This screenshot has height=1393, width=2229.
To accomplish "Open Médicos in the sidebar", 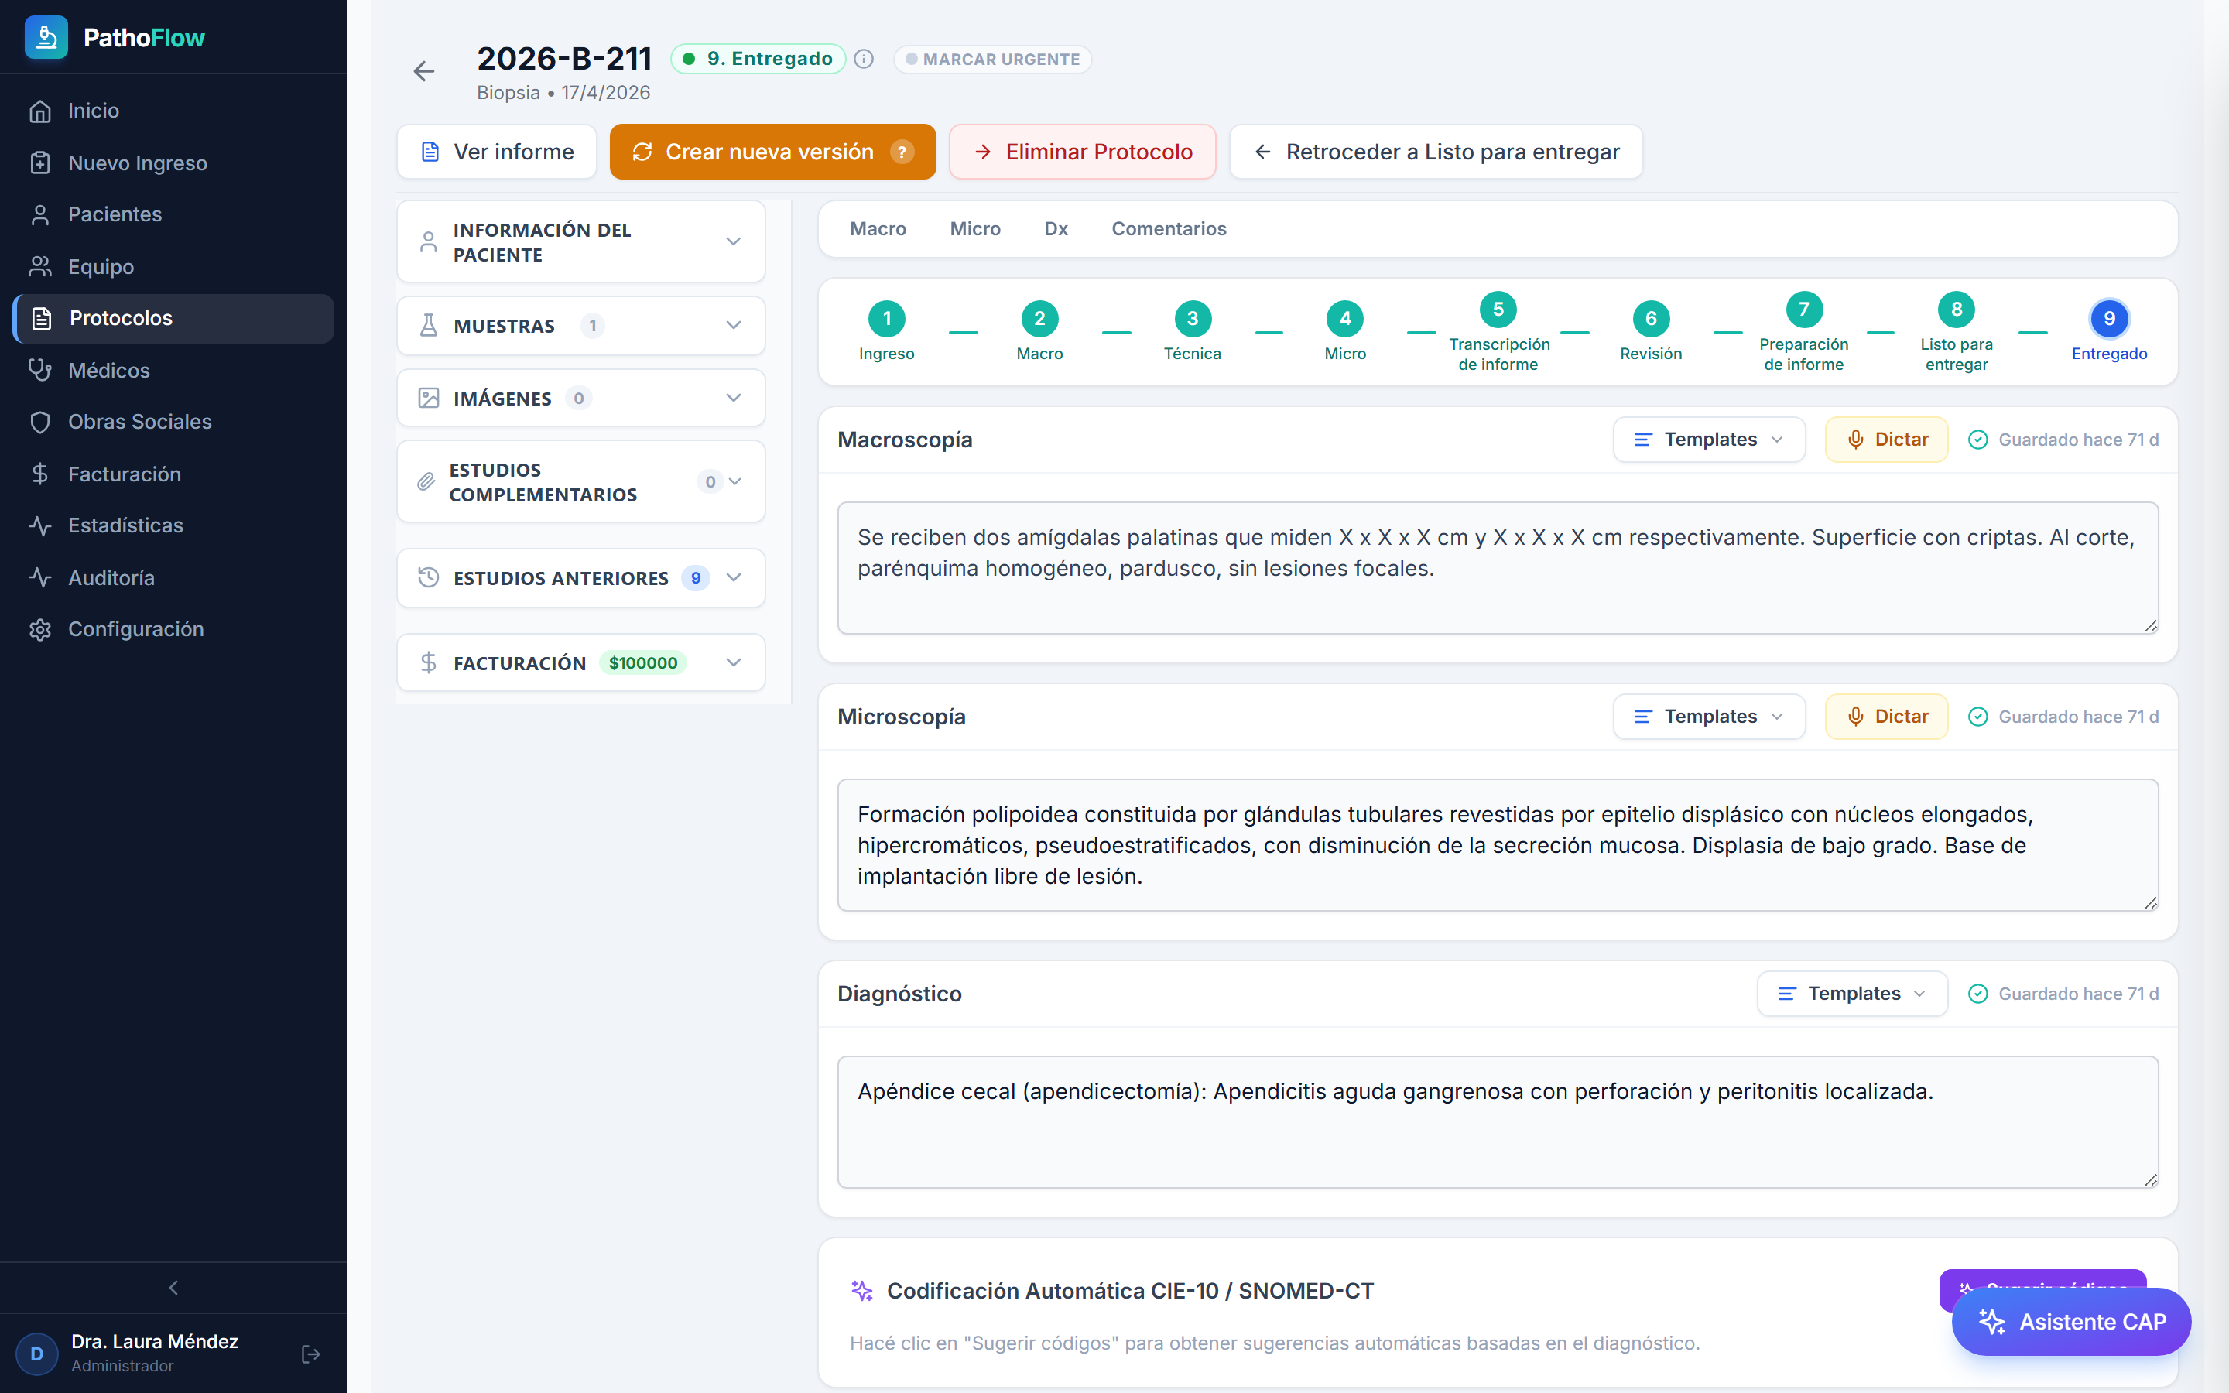I will [x=173, y=371].
